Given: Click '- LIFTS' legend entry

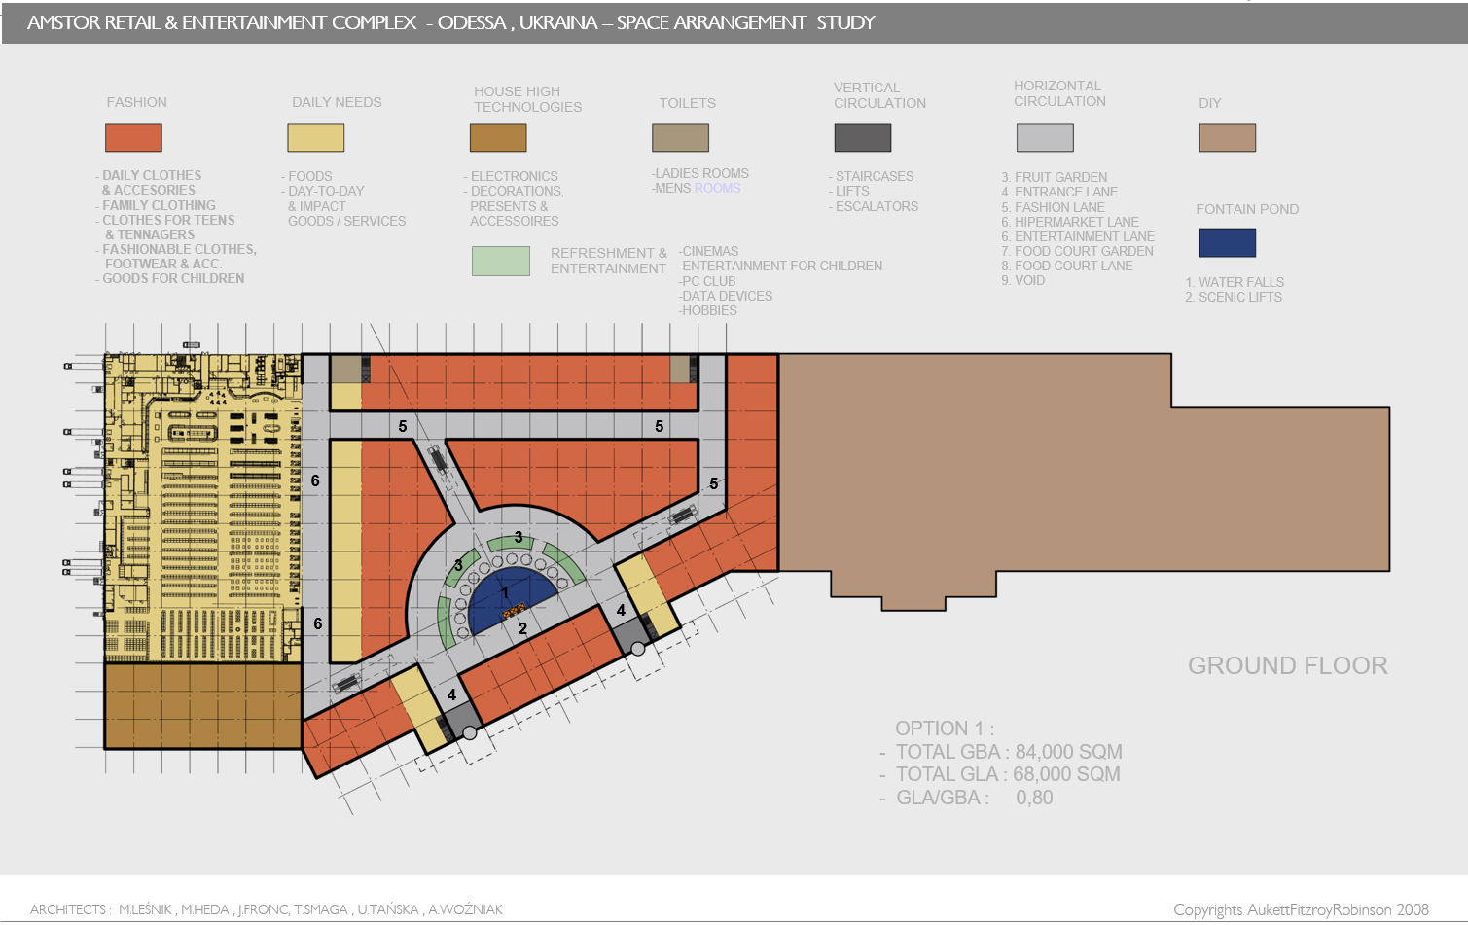Looking at the screenshot, I should (x=849, y=191).
